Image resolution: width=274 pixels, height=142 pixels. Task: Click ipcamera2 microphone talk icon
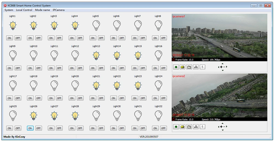202,127
